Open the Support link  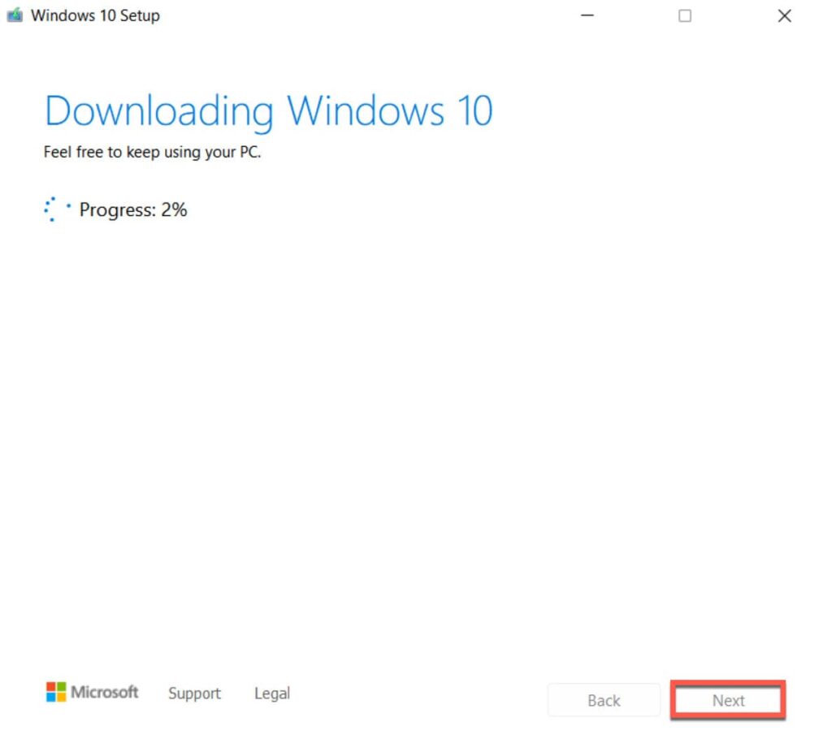[x=194, y=693]
